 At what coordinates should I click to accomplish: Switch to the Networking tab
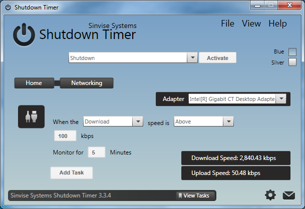point(87,83)
